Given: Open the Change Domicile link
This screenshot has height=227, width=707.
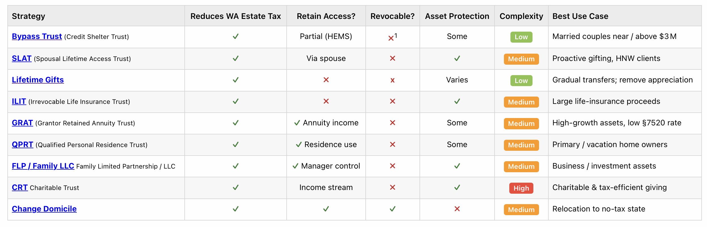Looking at the screenshot, I should point(44,209).
